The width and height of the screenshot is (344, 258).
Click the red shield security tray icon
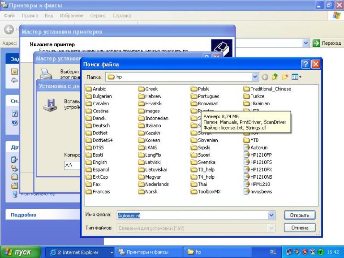305,252
